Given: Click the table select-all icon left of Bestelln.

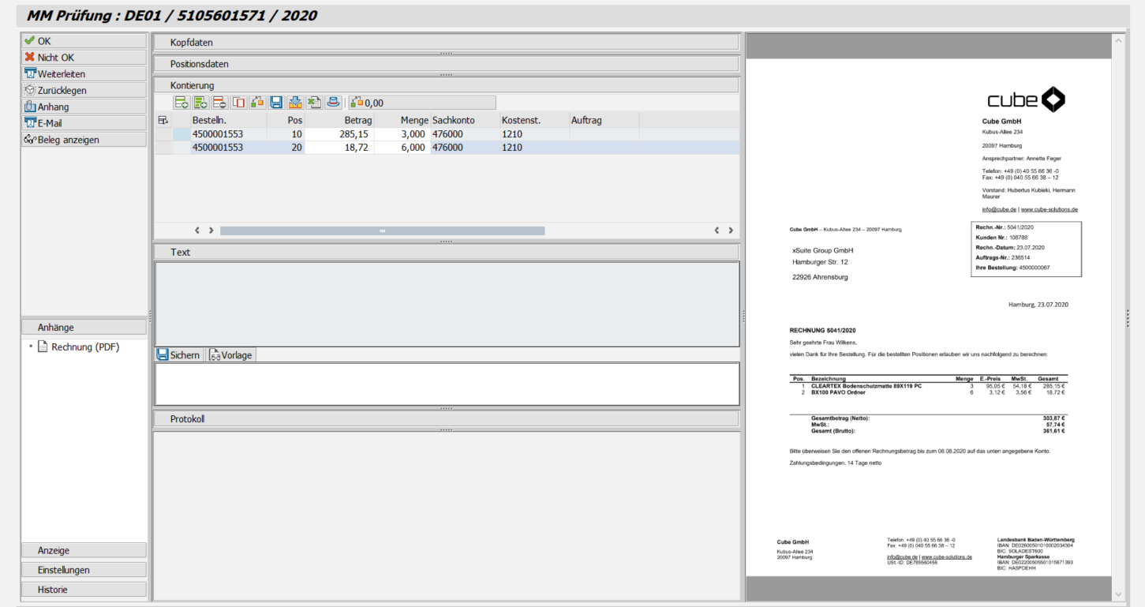Looking at the screenshot, I should point(163,120).
